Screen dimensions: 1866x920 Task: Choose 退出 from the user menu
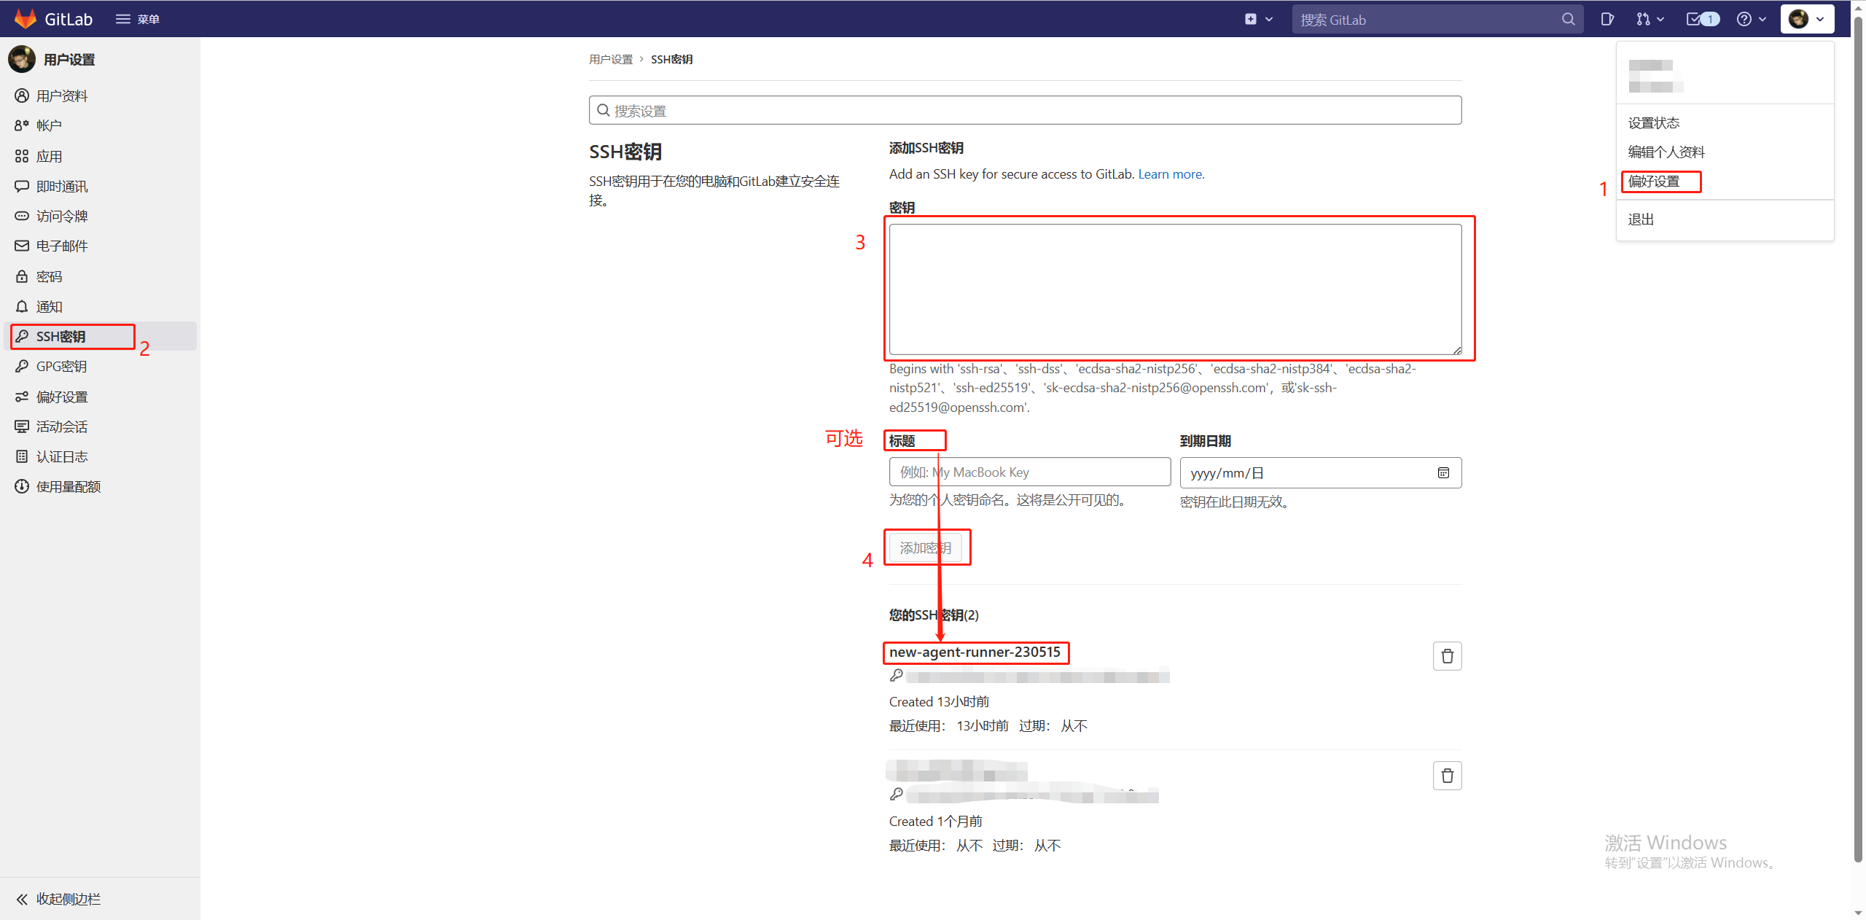pos(1641,219)
